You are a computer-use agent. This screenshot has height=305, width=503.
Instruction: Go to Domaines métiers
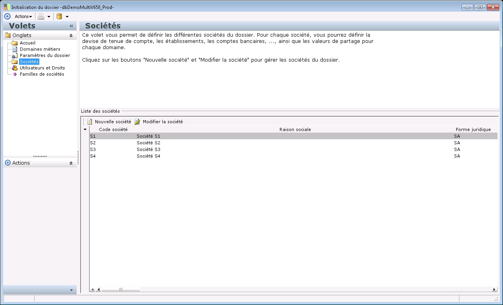tap(40, 49)
